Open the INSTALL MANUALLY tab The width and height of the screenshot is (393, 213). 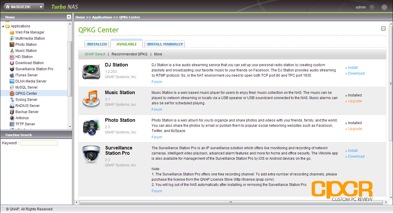click(165, 44)
